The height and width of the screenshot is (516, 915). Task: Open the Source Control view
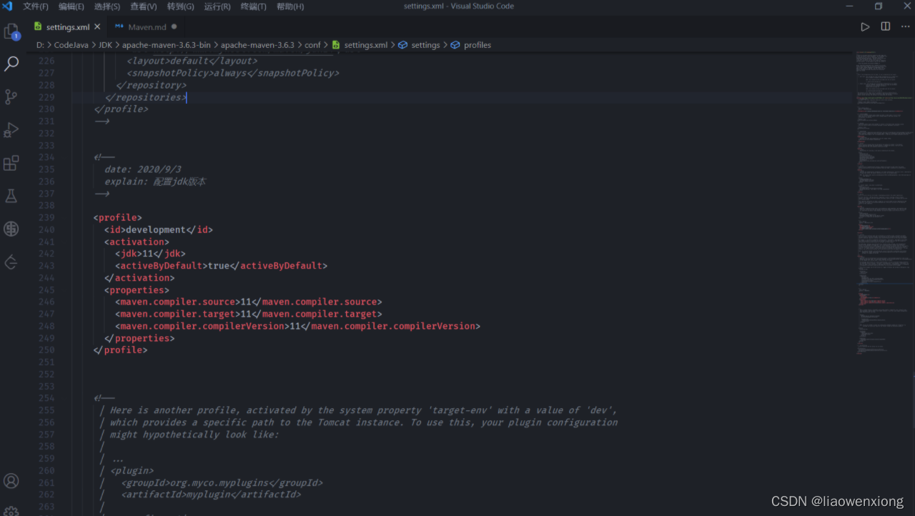11,96
